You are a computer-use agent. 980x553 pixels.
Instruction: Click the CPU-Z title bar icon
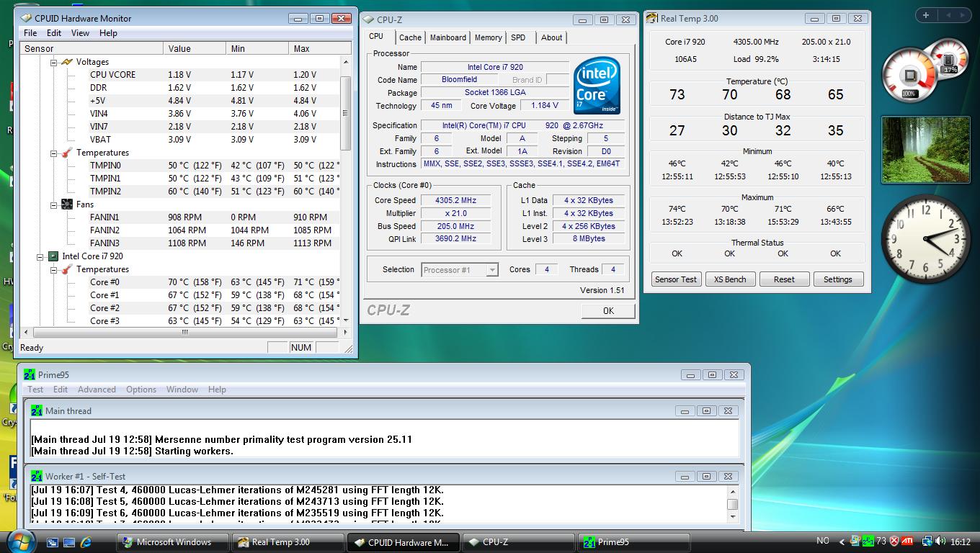[368, 20]
